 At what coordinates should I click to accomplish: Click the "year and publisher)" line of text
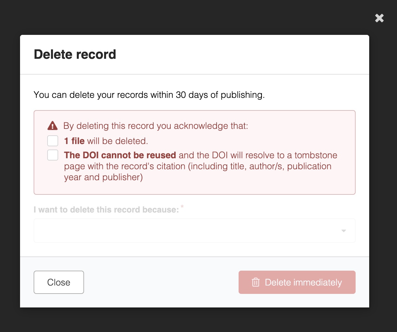pos(103,177)
